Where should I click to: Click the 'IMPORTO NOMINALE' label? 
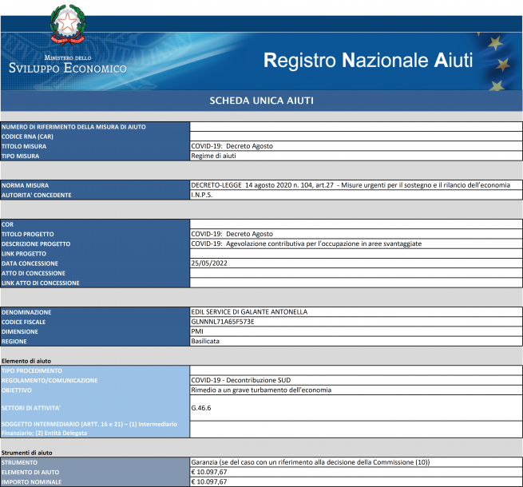click(x=31, y=482)
